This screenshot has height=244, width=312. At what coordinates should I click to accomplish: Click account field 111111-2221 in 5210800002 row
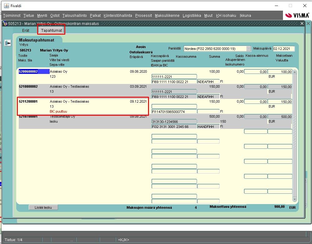click(174, 92)
